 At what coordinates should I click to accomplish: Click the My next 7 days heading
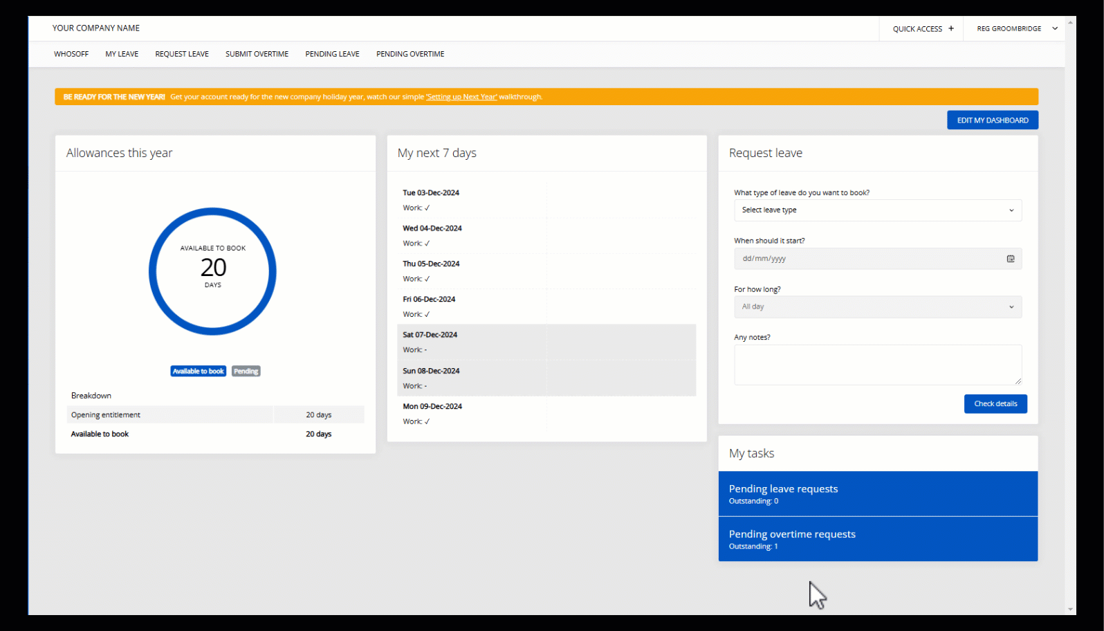click(x=437, y=153)
